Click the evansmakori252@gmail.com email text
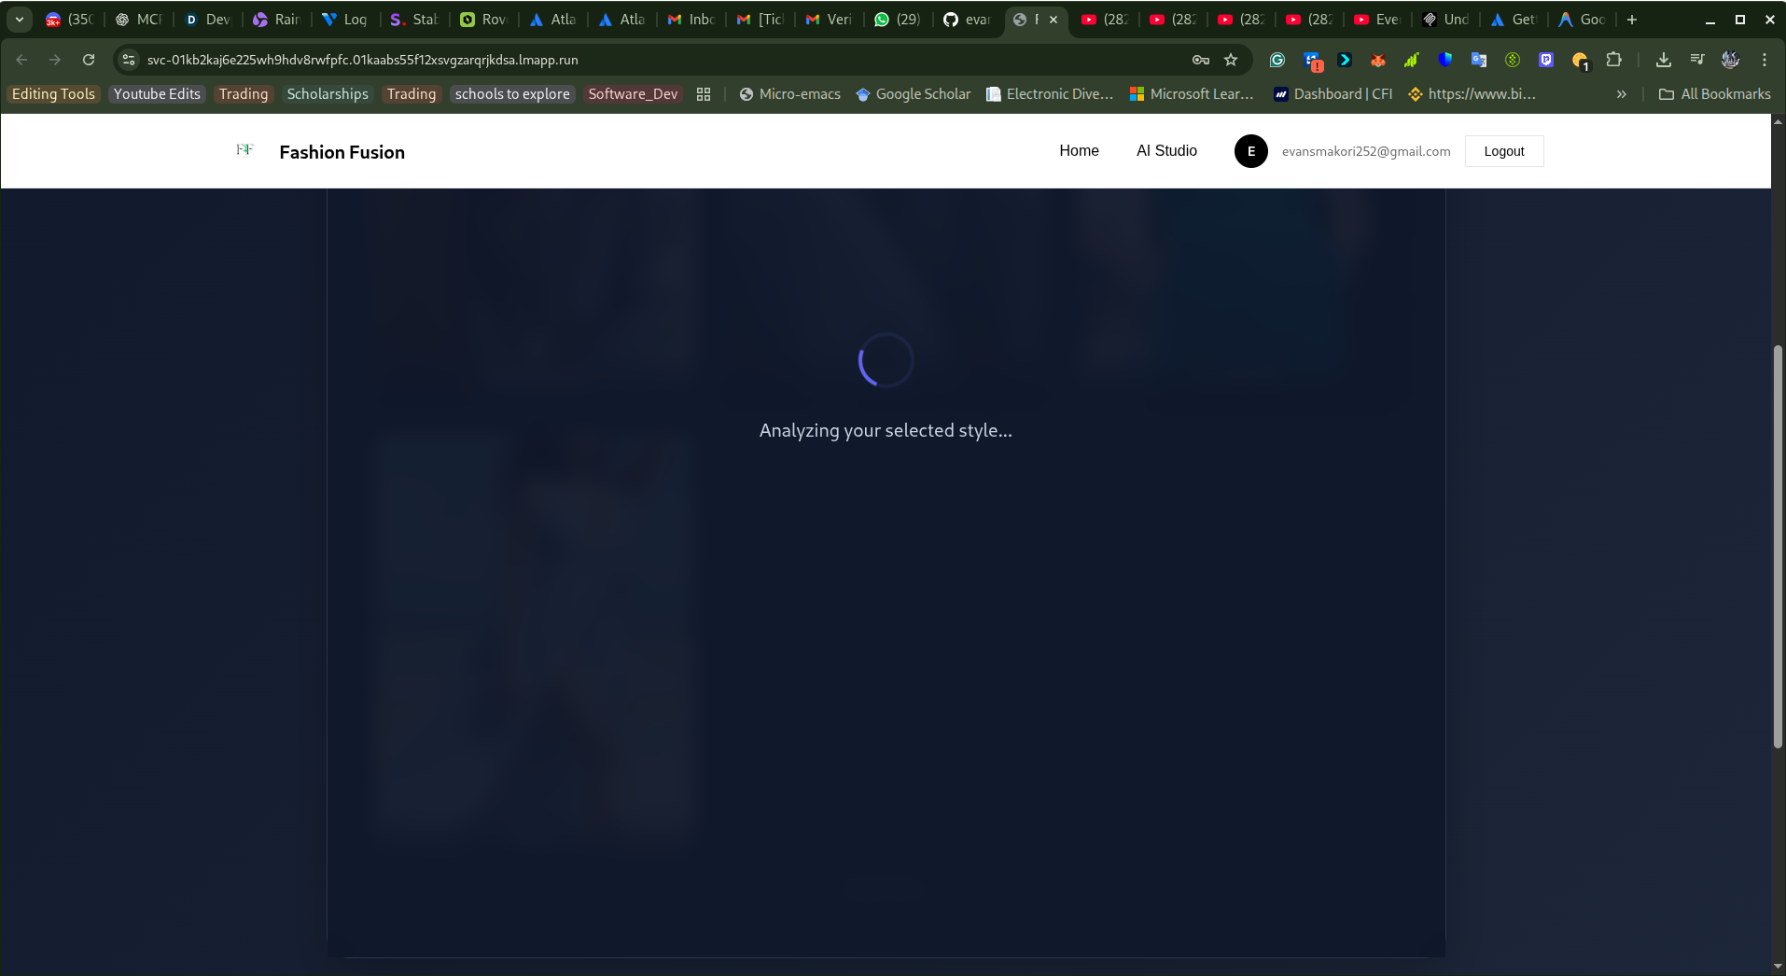1786x976 pixels. [1366, 151]
